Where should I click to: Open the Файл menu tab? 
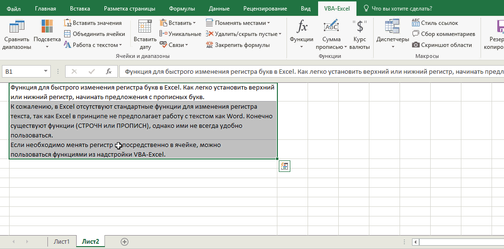click(x=13, y=9)
